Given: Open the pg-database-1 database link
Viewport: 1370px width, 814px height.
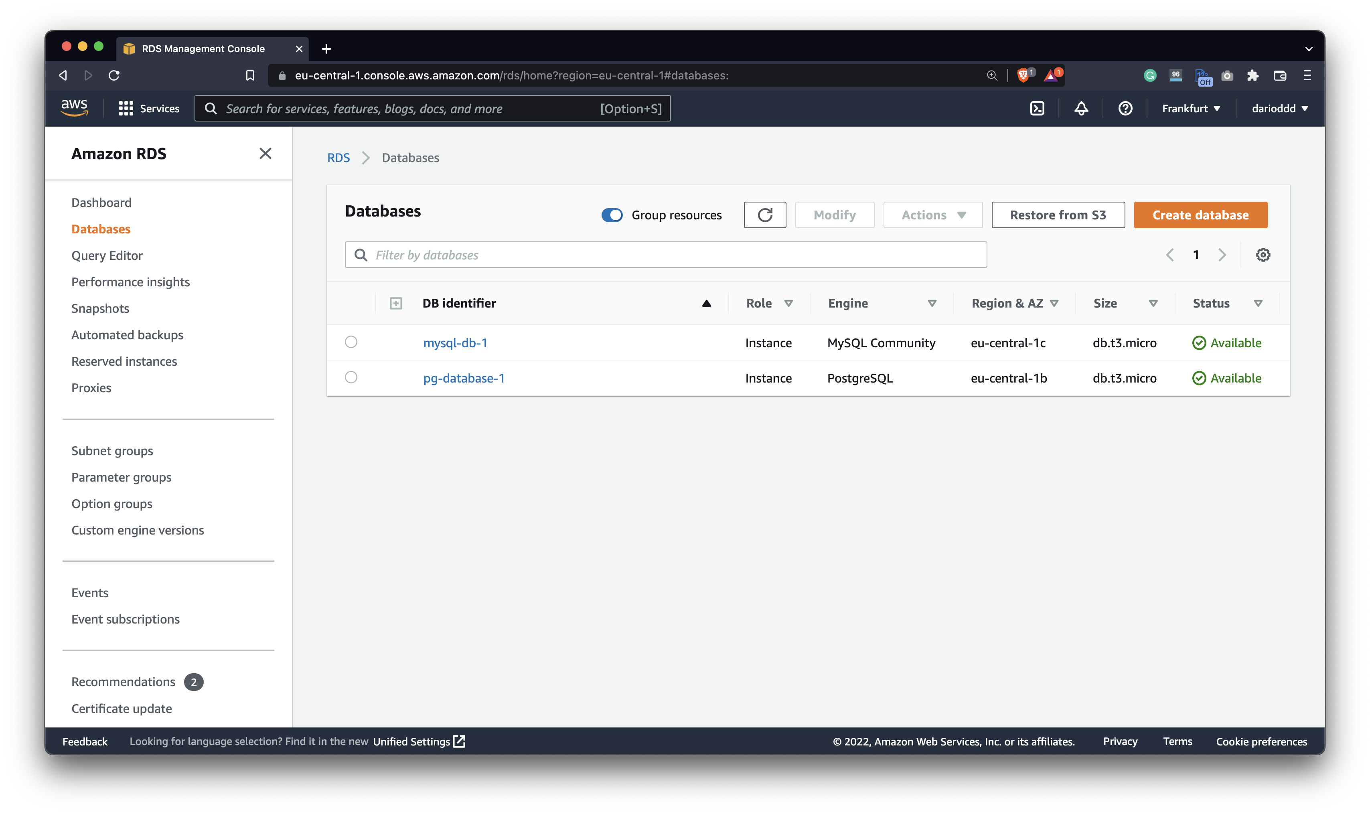Looking at the screenshot, I should click(x=464, y=378).
